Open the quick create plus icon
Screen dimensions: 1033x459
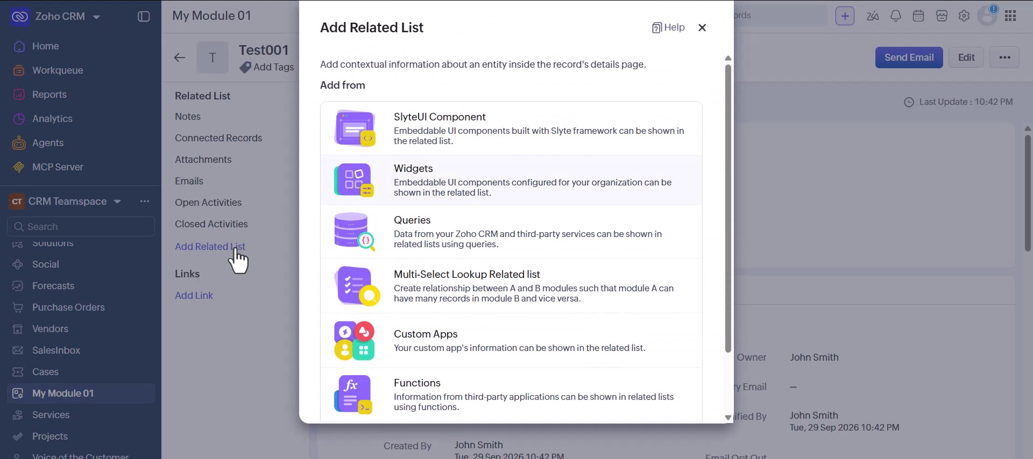pos(845,16)
